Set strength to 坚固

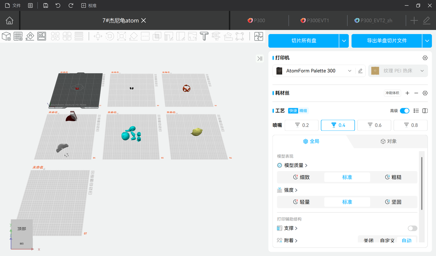(393, 202)
